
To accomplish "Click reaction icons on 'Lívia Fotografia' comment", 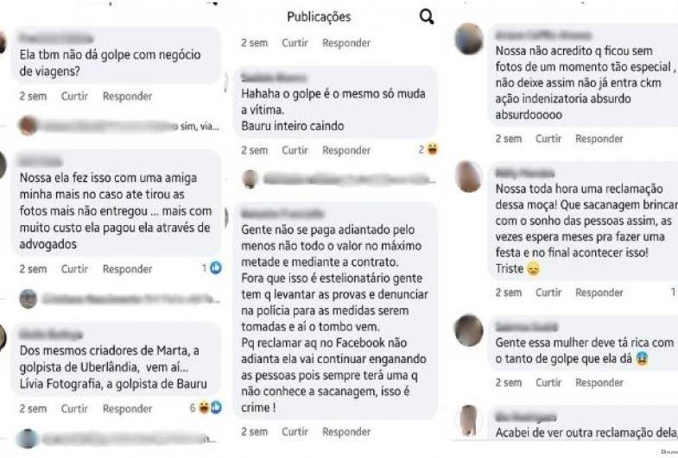I will (210, 407).
